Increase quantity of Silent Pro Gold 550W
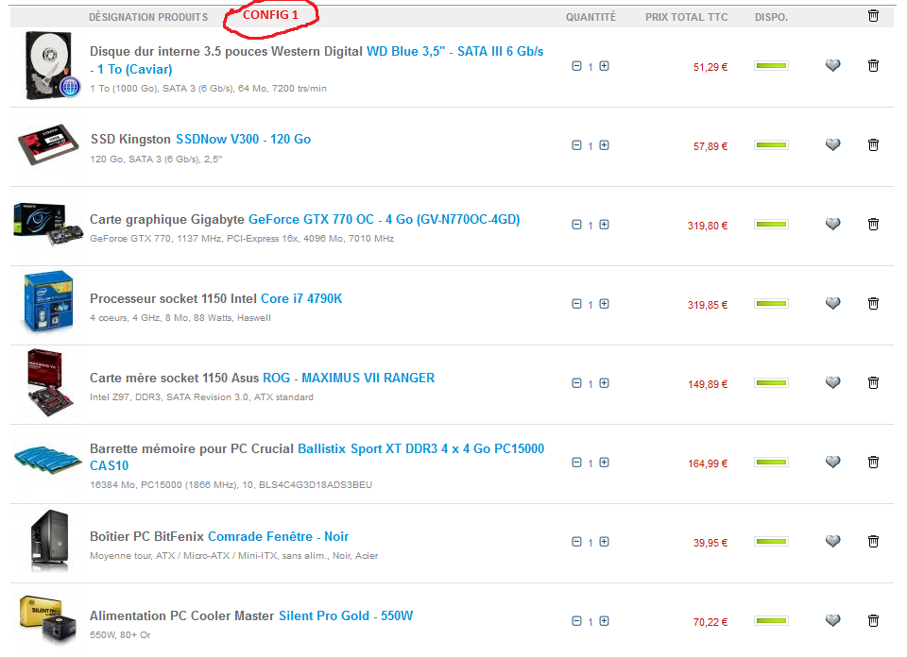 (x=604, y=620)
